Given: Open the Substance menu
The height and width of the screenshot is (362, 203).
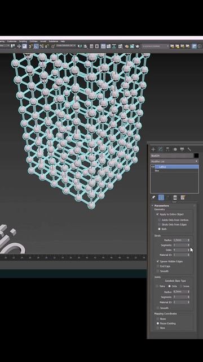Looking at the screenshot, I should (54, 41).
